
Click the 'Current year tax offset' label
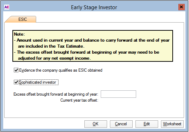(x=79, y=100)
